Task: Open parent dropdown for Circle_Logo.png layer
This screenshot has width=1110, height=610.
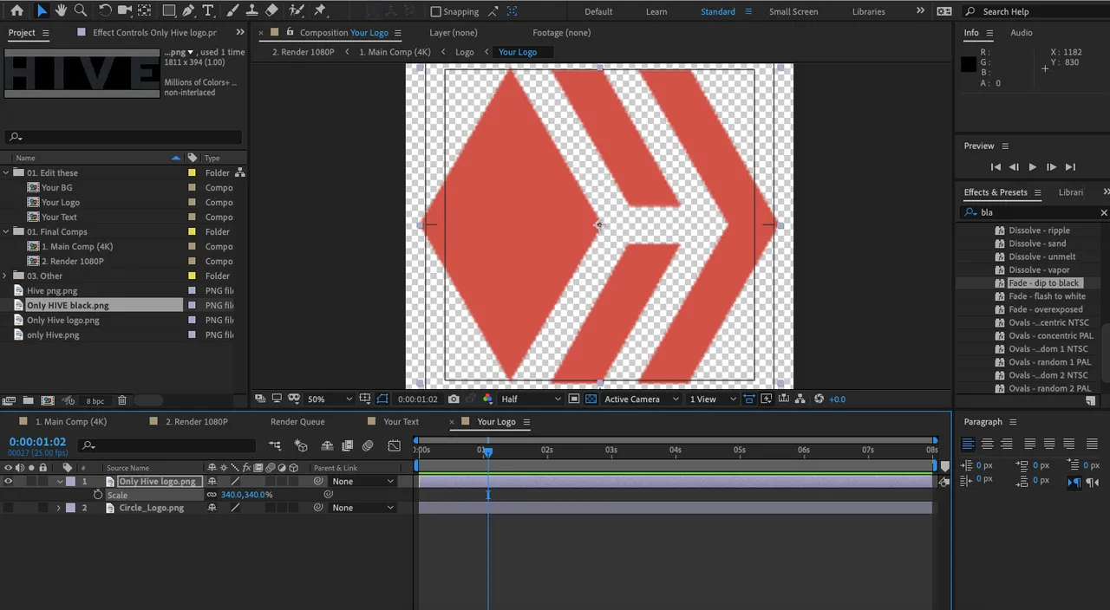Action: [362, 508]
